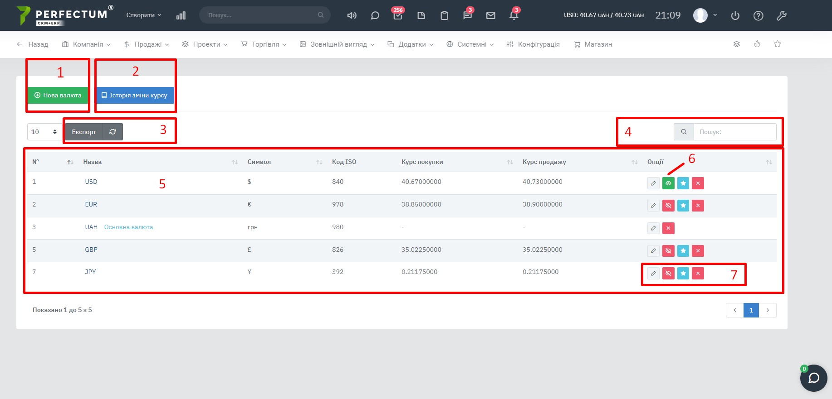
Task: Toggle the green visibility eye for USD
Action: coord(668,183)
